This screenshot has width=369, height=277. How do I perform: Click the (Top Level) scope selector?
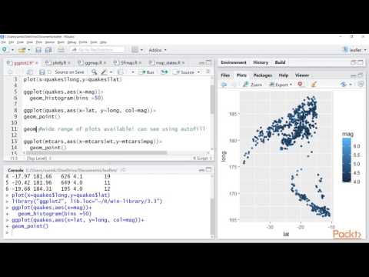(39, 159)
